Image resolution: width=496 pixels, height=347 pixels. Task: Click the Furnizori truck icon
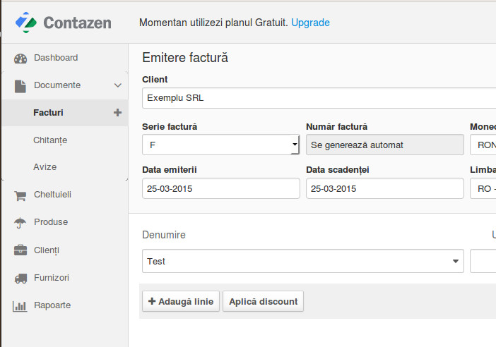point(20,278)
